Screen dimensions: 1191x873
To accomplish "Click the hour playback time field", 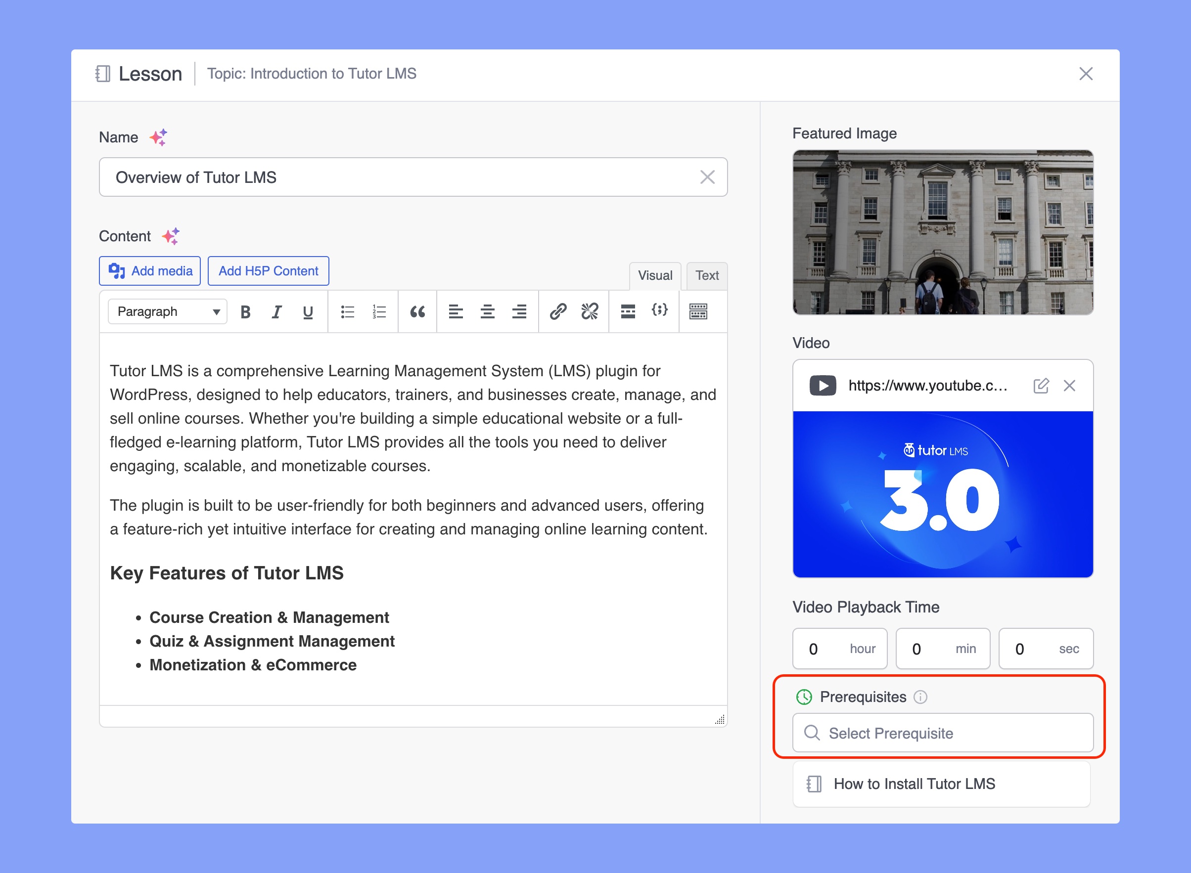I will coord(840,649).
